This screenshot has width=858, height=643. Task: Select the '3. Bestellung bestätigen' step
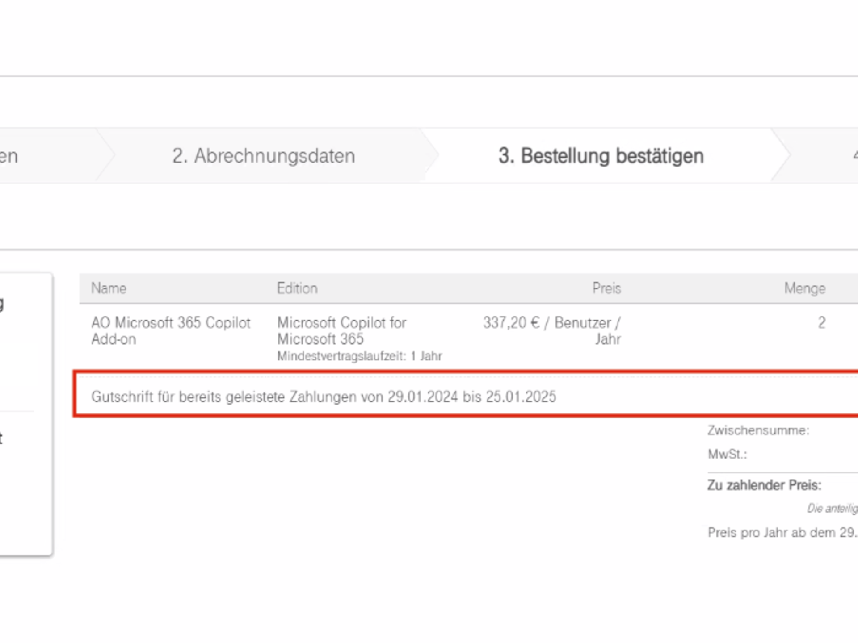[601, 156]
